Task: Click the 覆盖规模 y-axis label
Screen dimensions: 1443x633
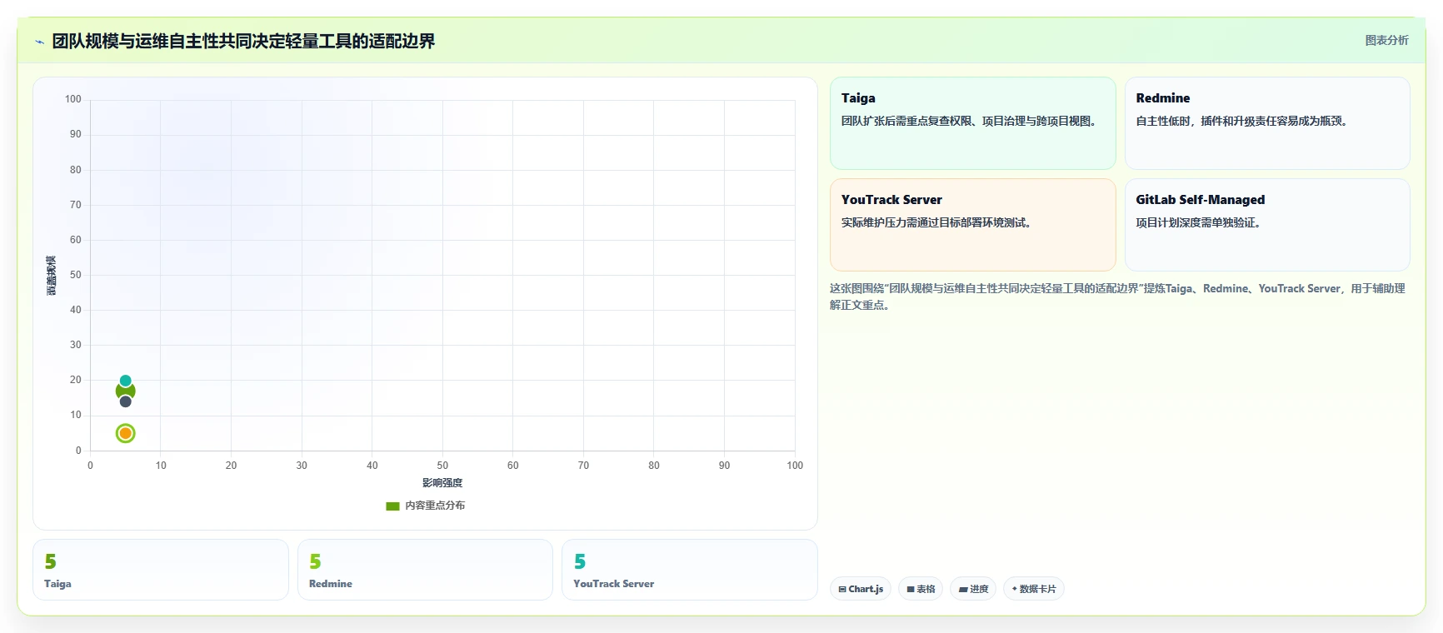Action: pyautogui.click(x=51, y=275)
